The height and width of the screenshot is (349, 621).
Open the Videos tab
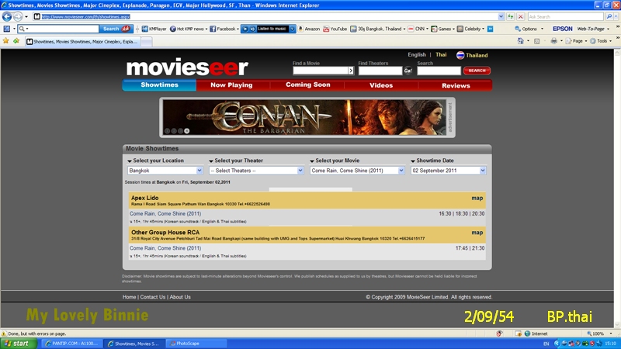pyautogui.click(x=381, y=85)
